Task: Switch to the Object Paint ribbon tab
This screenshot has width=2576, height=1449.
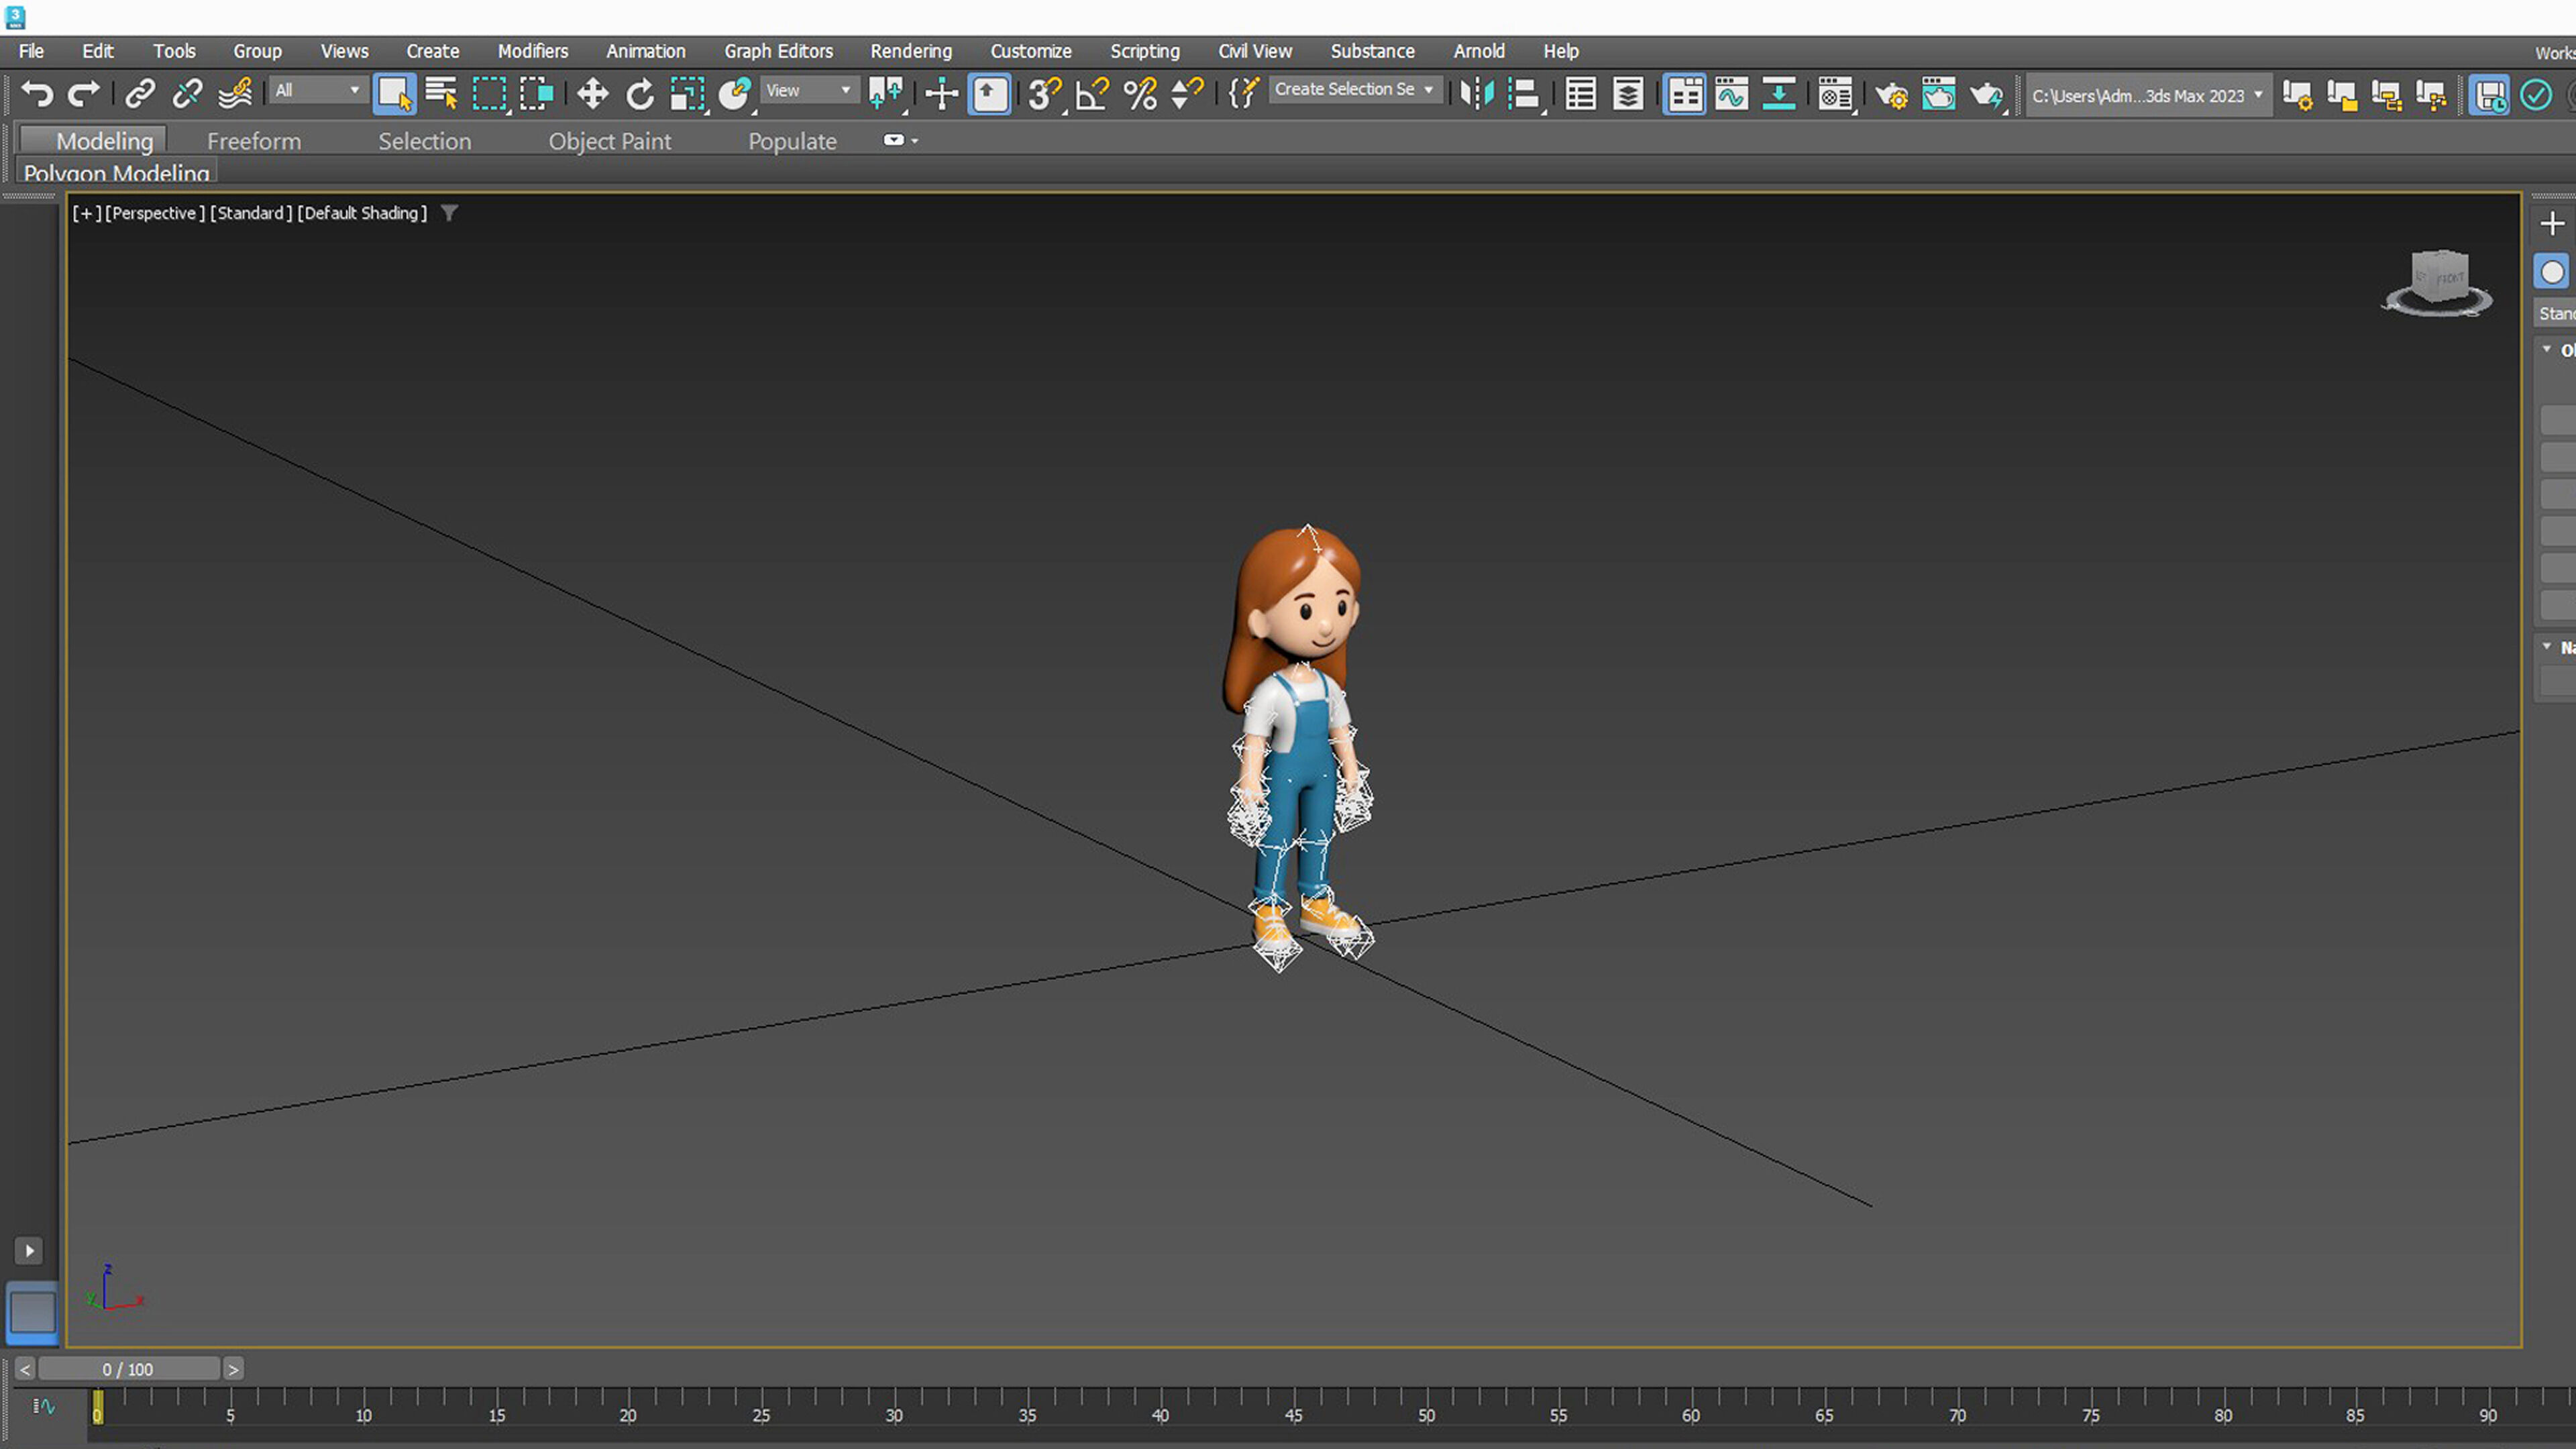Action: click(610, 142)
